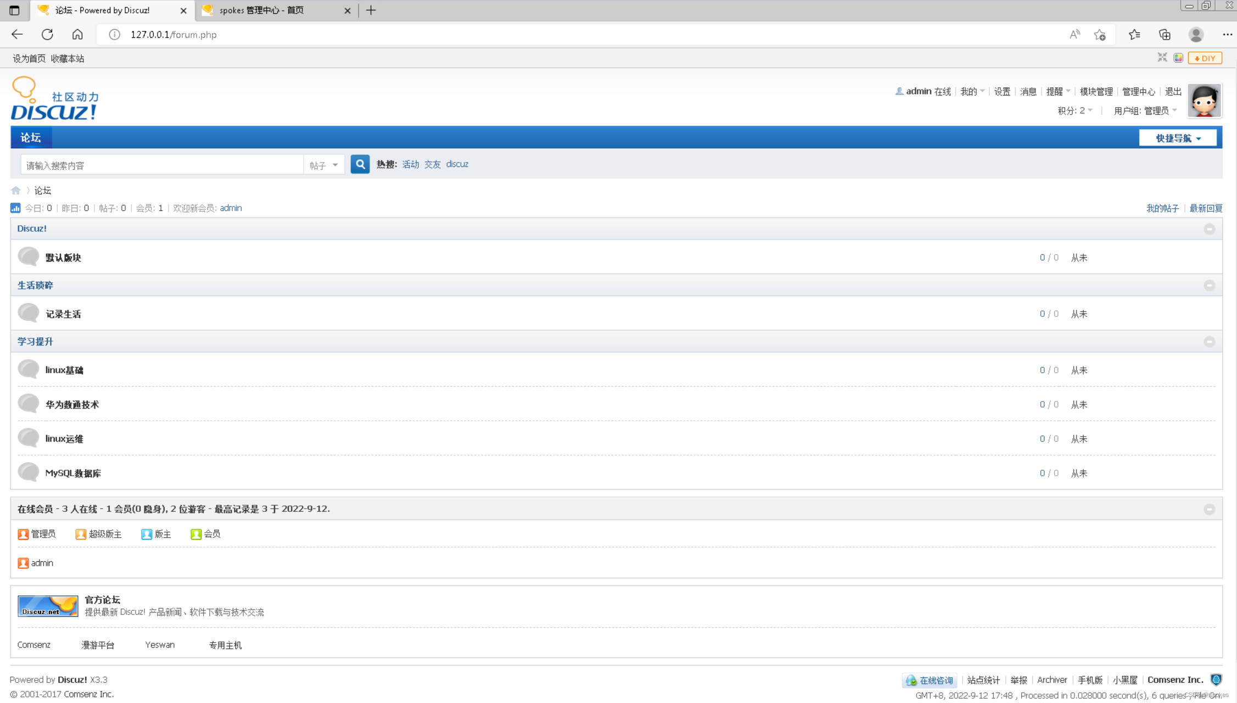The width and height of the screenshot is (1237, 703).
Task: Open the 华为数通技术 forum link
Action: click(x=72, y=405)
